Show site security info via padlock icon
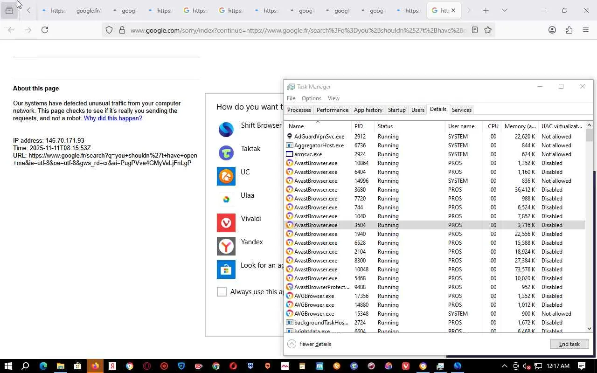This screenshot has height=373, width=597. coord(122,30)
